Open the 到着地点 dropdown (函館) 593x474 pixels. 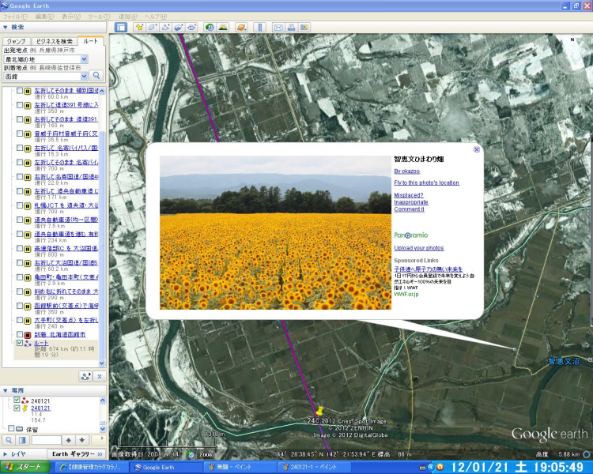click(x=84, y=77)
